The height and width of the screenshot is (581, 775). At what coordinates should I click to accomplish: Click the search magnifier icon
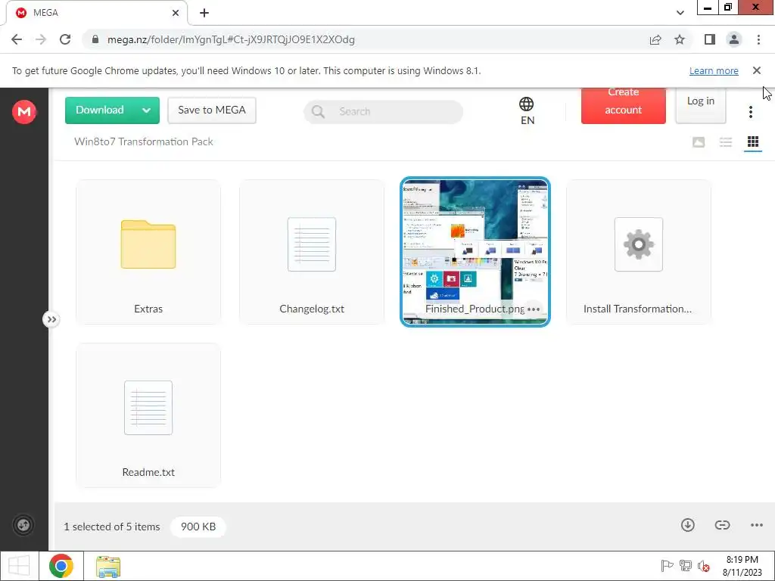319,112
